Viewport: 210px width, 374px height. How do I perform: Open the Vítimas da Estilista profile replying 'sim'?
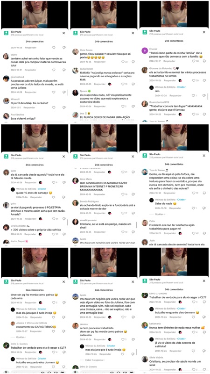coord(151,87)
